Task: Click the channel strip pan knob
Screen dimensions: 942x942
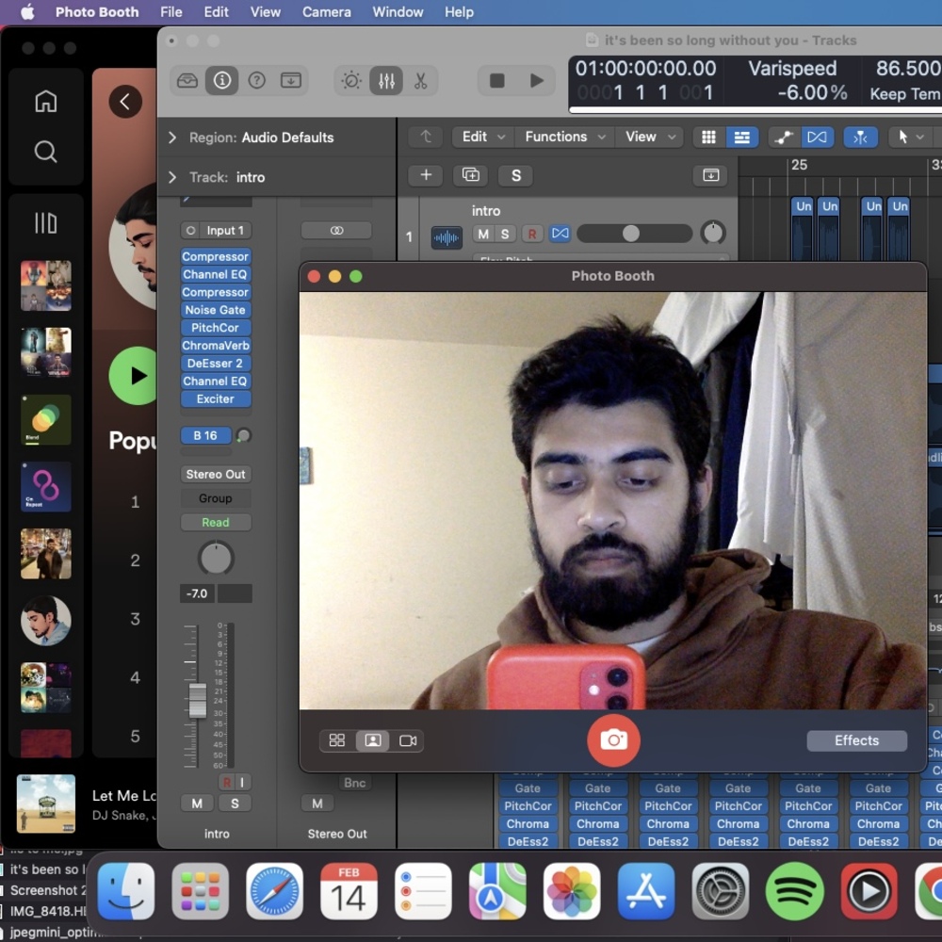Action: (216, 558)
